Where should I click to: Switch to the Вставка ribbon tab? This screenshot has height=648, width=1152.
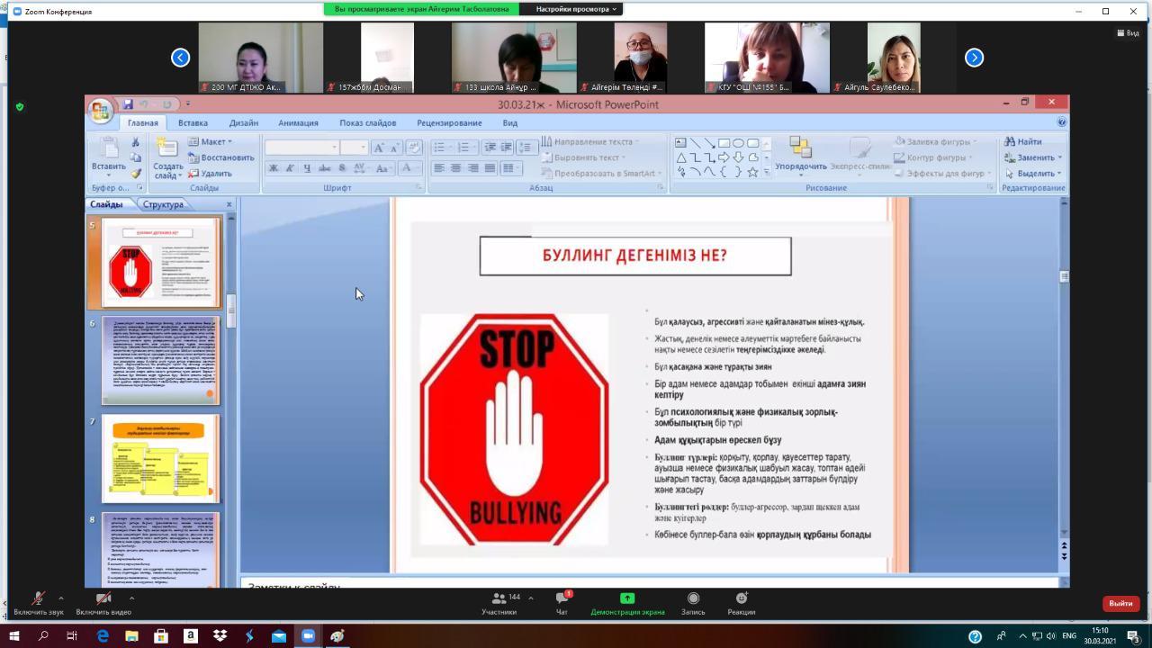point(193,122)
